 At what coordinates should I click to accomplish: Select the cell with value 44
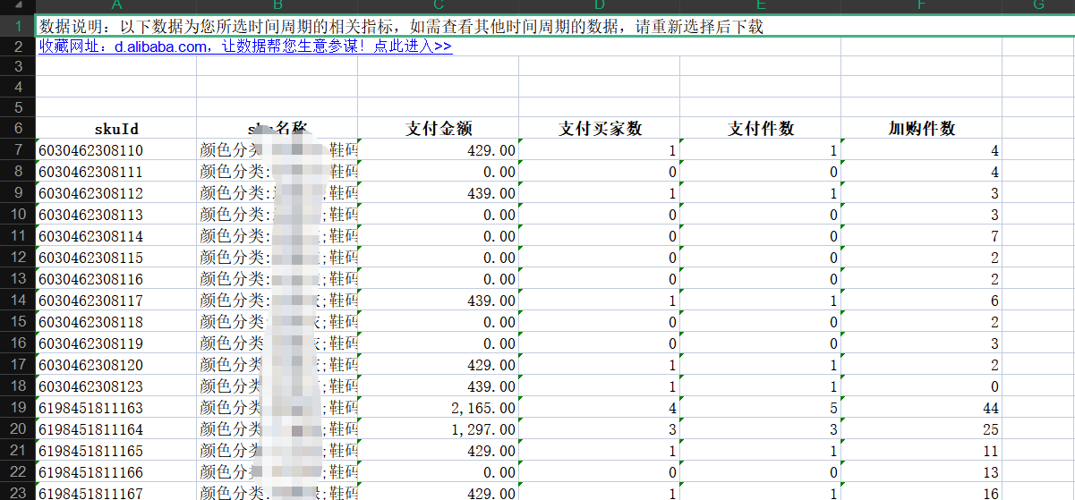921,408
